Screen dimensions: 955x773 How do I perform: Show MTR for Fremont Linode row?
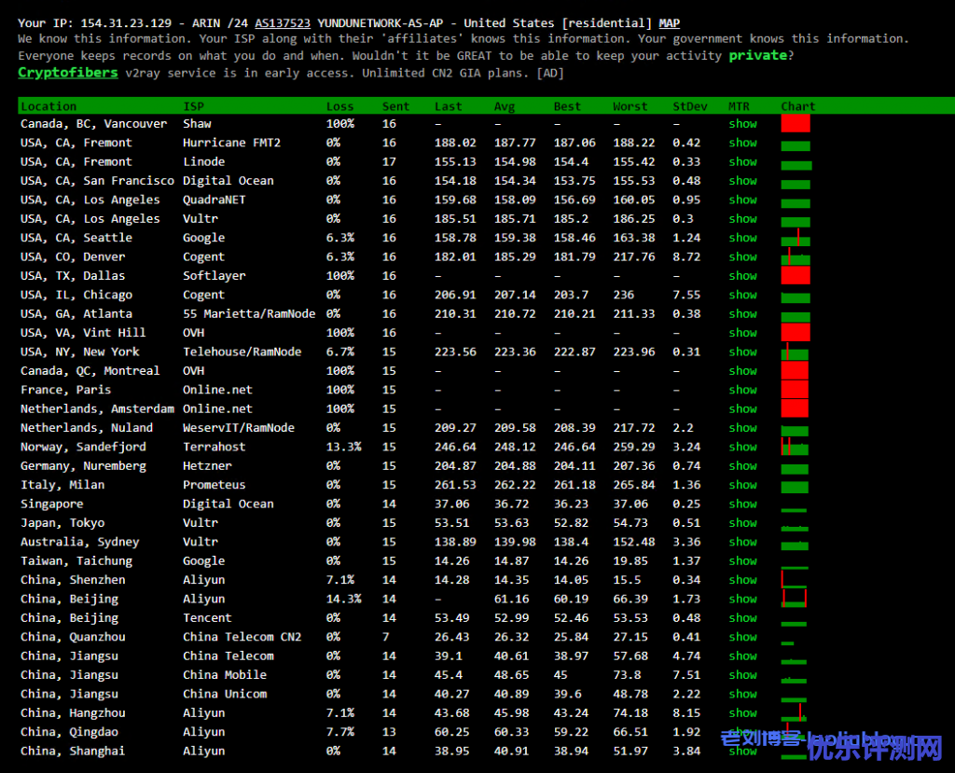tap(742, 162)
